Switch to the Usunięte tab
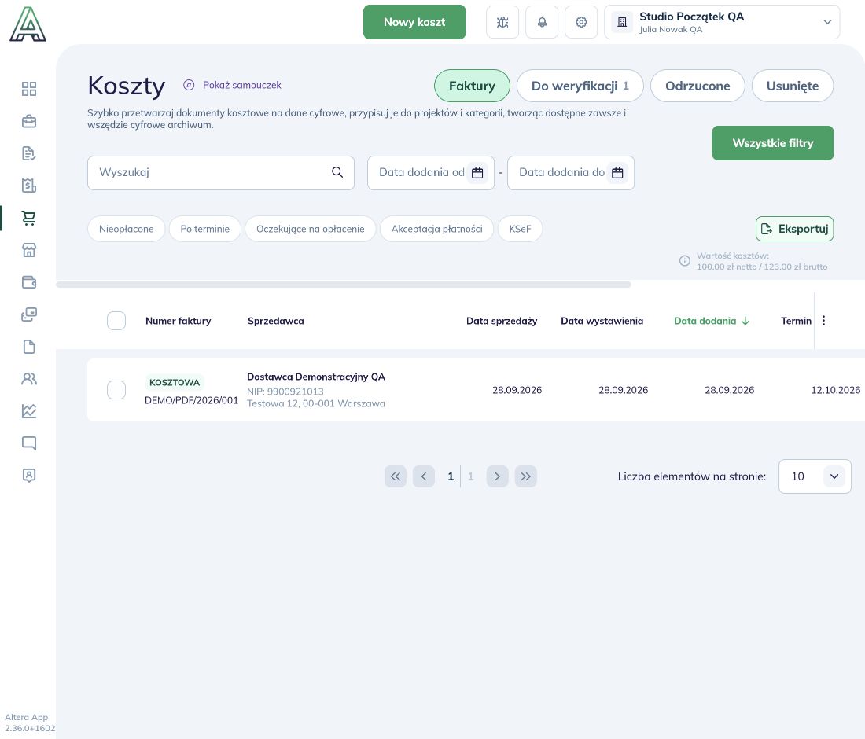The image size is (865, 739). 792,86
